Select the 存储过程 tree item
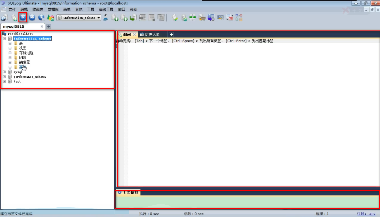Image resolution: width=380 pixels, height=217 pixels. (26, 53)
